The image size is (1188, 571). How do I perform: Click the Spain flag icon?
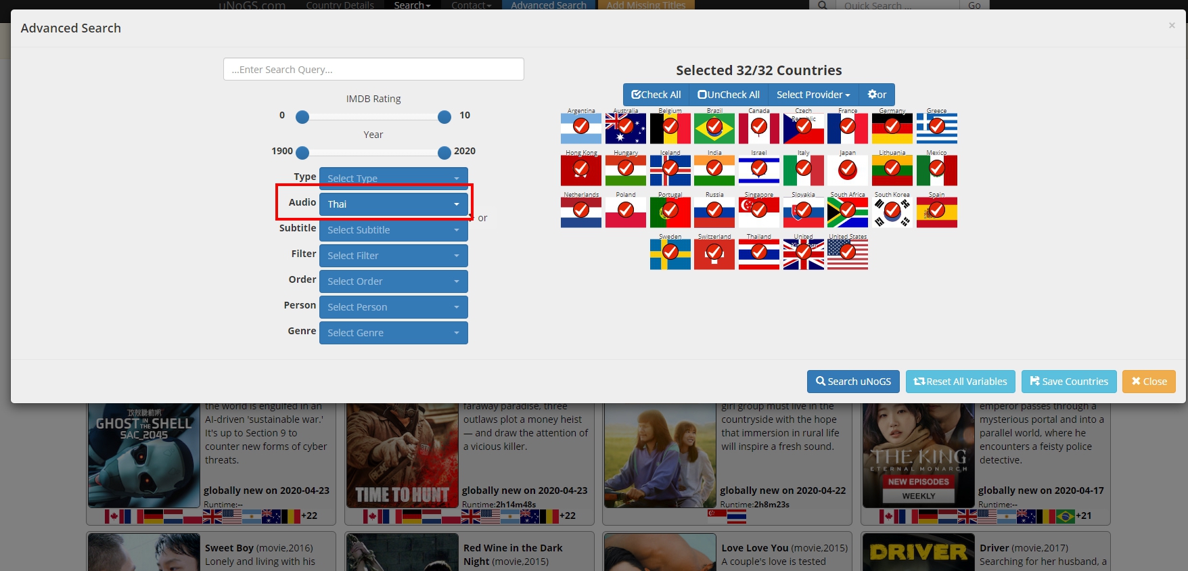(937, 212)
